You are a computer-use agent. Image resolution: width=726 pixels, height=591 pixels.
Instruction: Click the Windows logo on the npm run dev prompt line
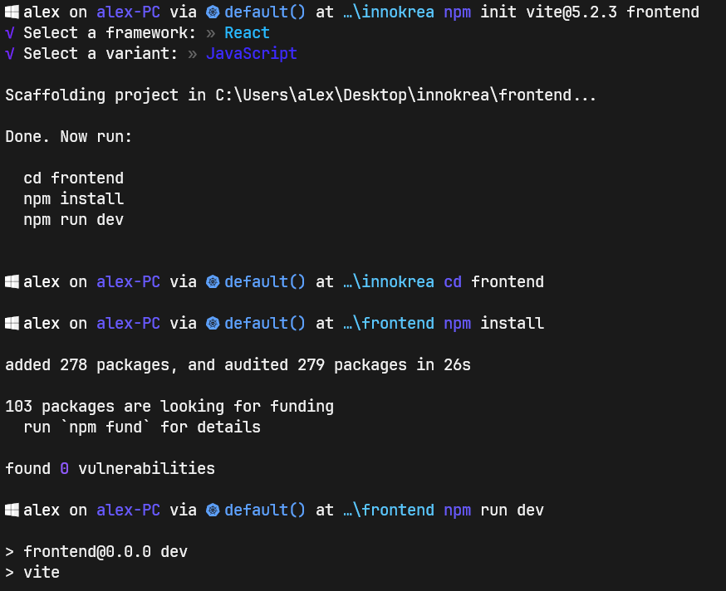click(x=12, y=510)
